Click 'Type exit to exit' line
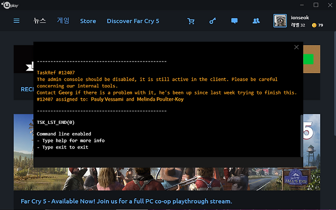336x210 pixels. (x=63, y=147)
